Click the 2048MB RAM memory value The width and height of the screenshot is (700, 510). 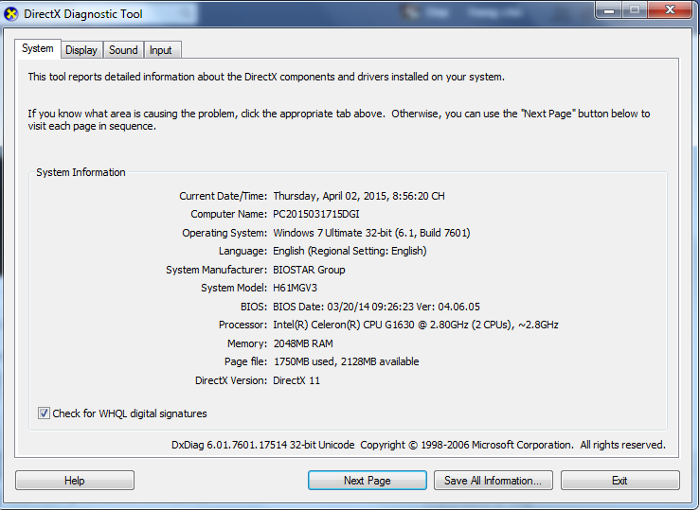click(303, 343)
